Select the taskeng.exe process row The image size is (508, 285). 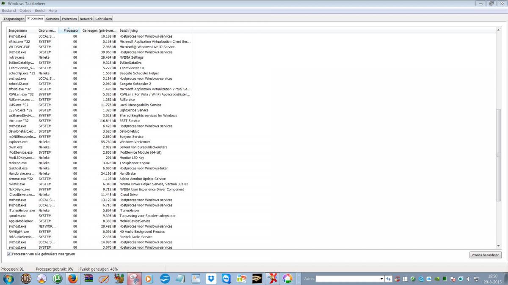coord(100,163)
